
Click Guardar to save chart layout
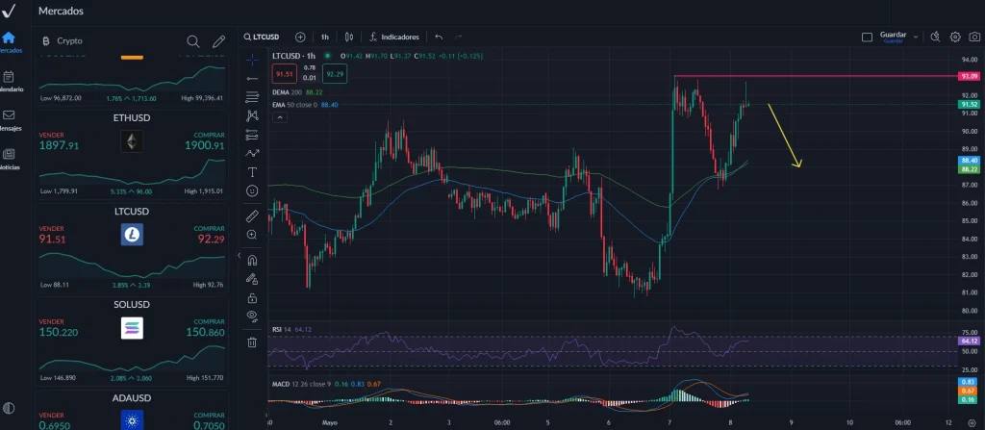[893, 38]
